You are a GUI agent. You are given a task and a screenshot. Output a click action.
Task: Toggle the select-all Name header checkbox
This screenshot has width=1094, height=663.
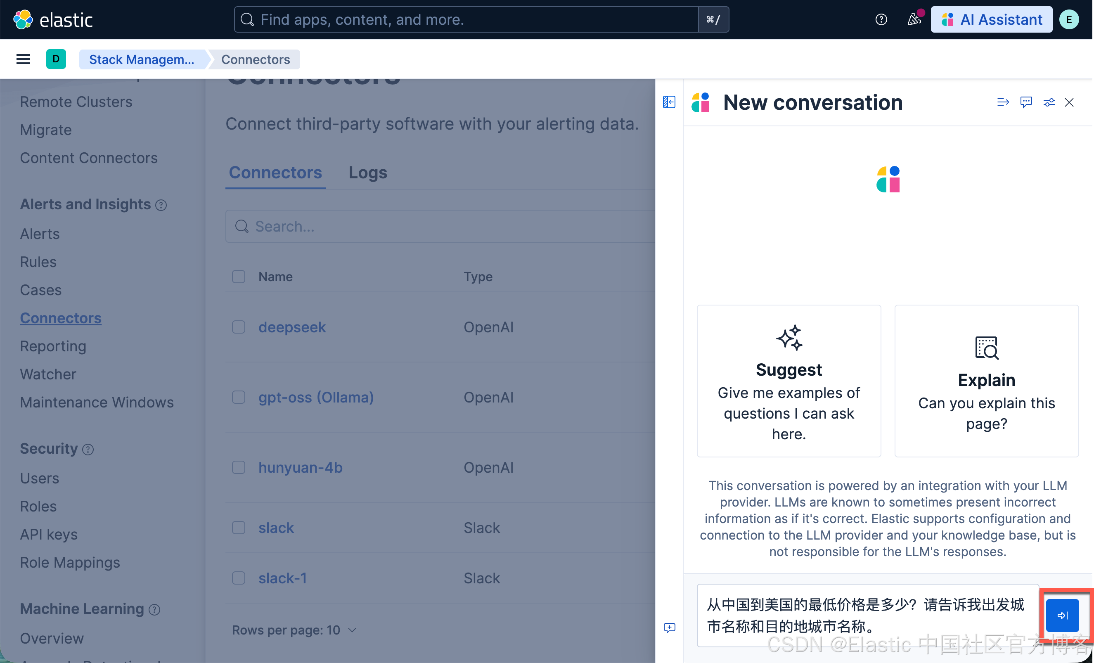(239, 277)
